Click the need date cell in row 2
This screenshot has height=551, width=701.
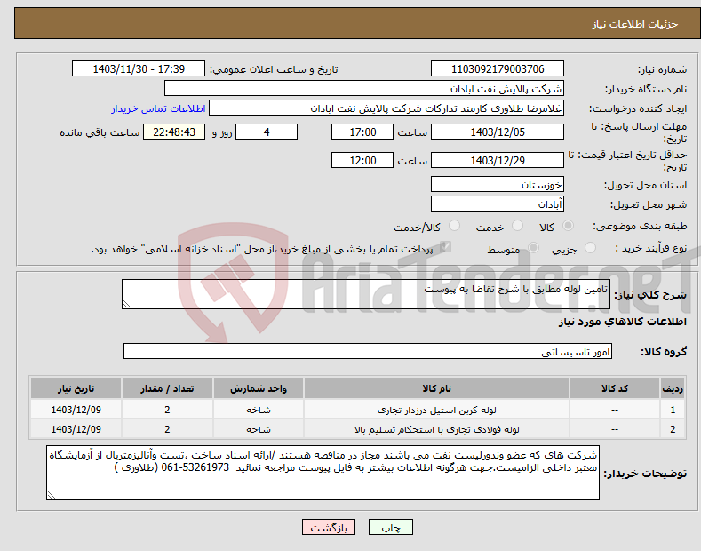point(76,429)
